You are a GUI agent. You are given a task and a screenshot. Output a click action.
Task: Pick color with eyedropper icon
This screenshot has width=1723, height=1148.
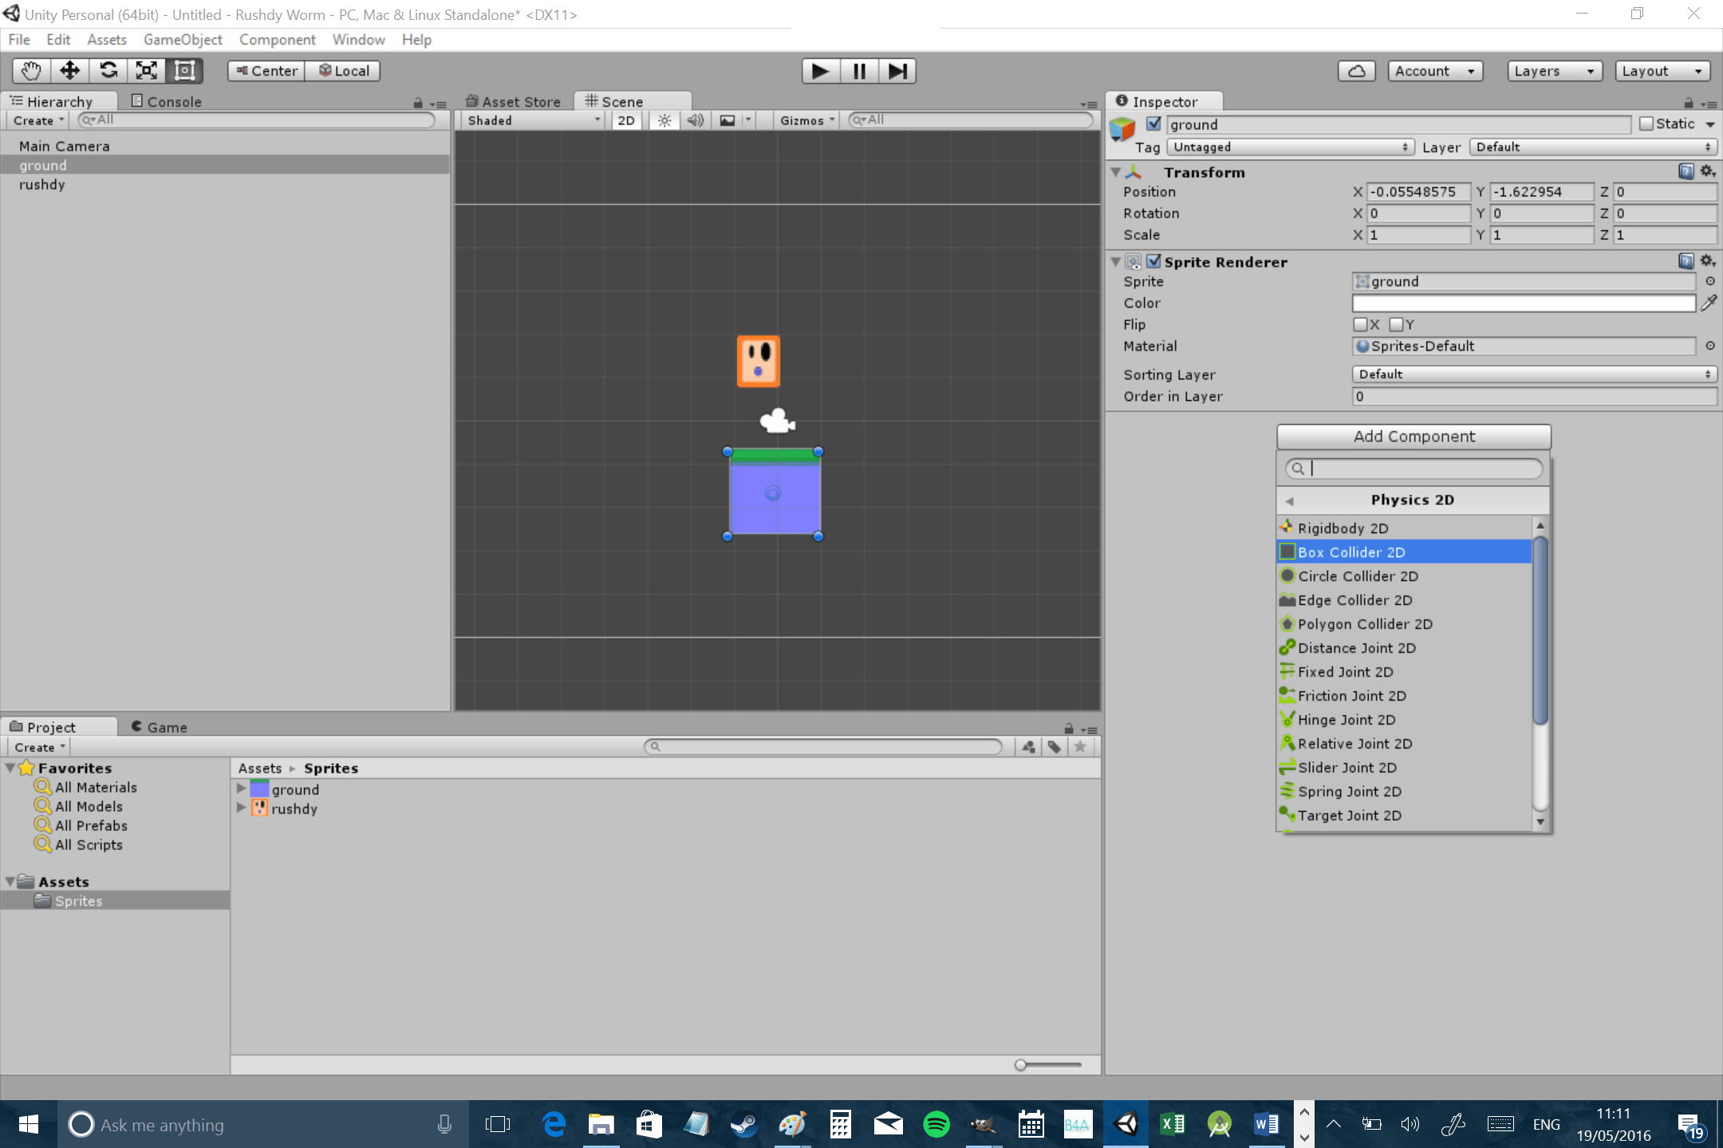[x=1709, y=303]
